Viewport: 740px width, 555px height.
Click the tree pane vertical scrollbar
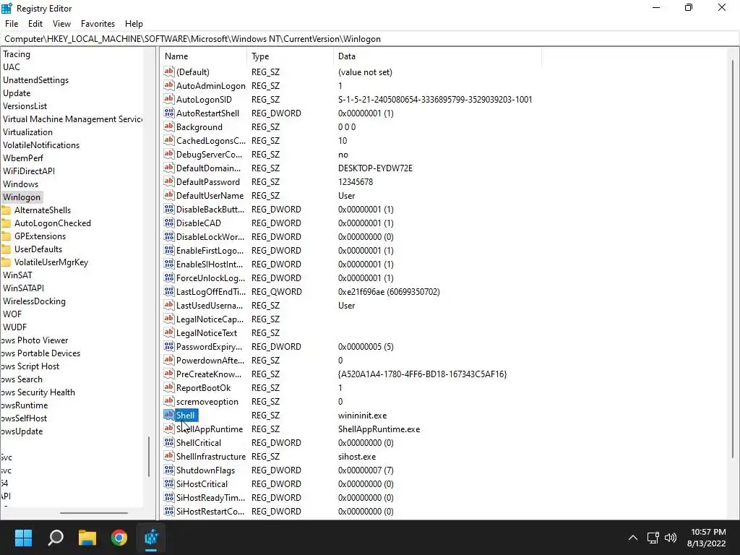149,456
